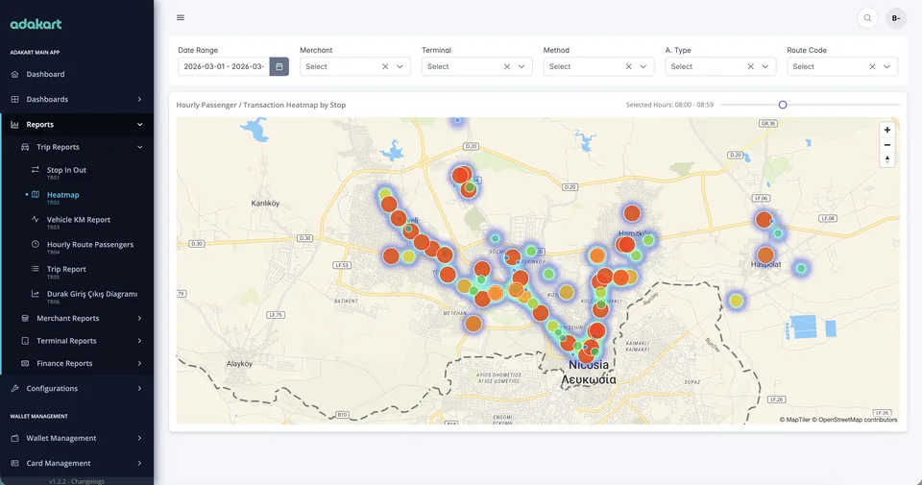Screen dimensions: 922x485
Task: Expand Terminal Reports chevron
Action: (x=139, y=341)
